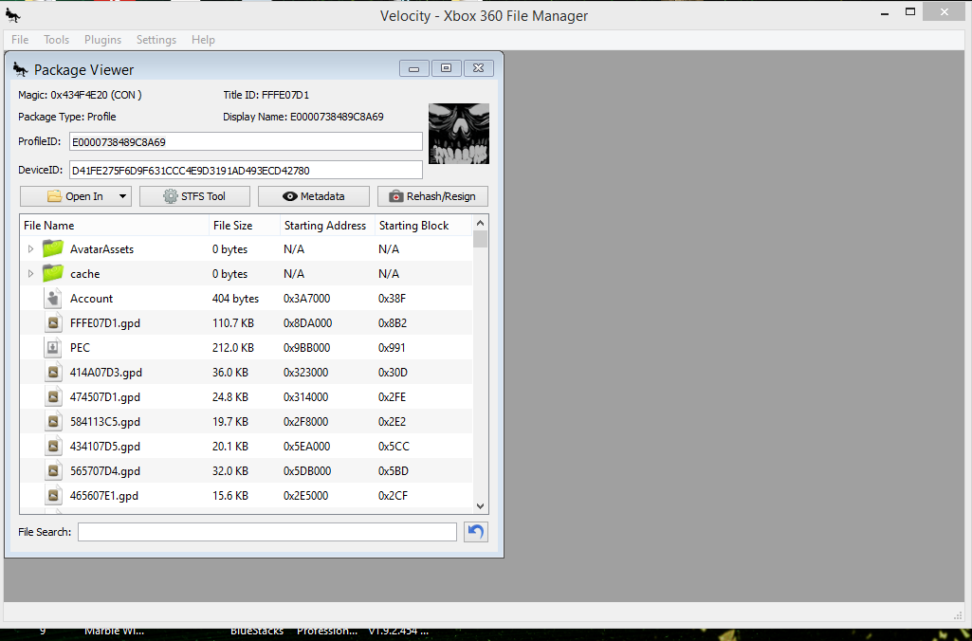
Task: Expand the Open In dropdown arrow
Action: (122, 196)
